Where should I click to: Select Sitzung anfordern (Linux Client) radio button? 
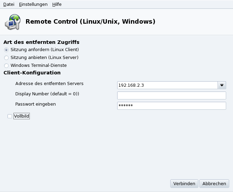point(6,50)
